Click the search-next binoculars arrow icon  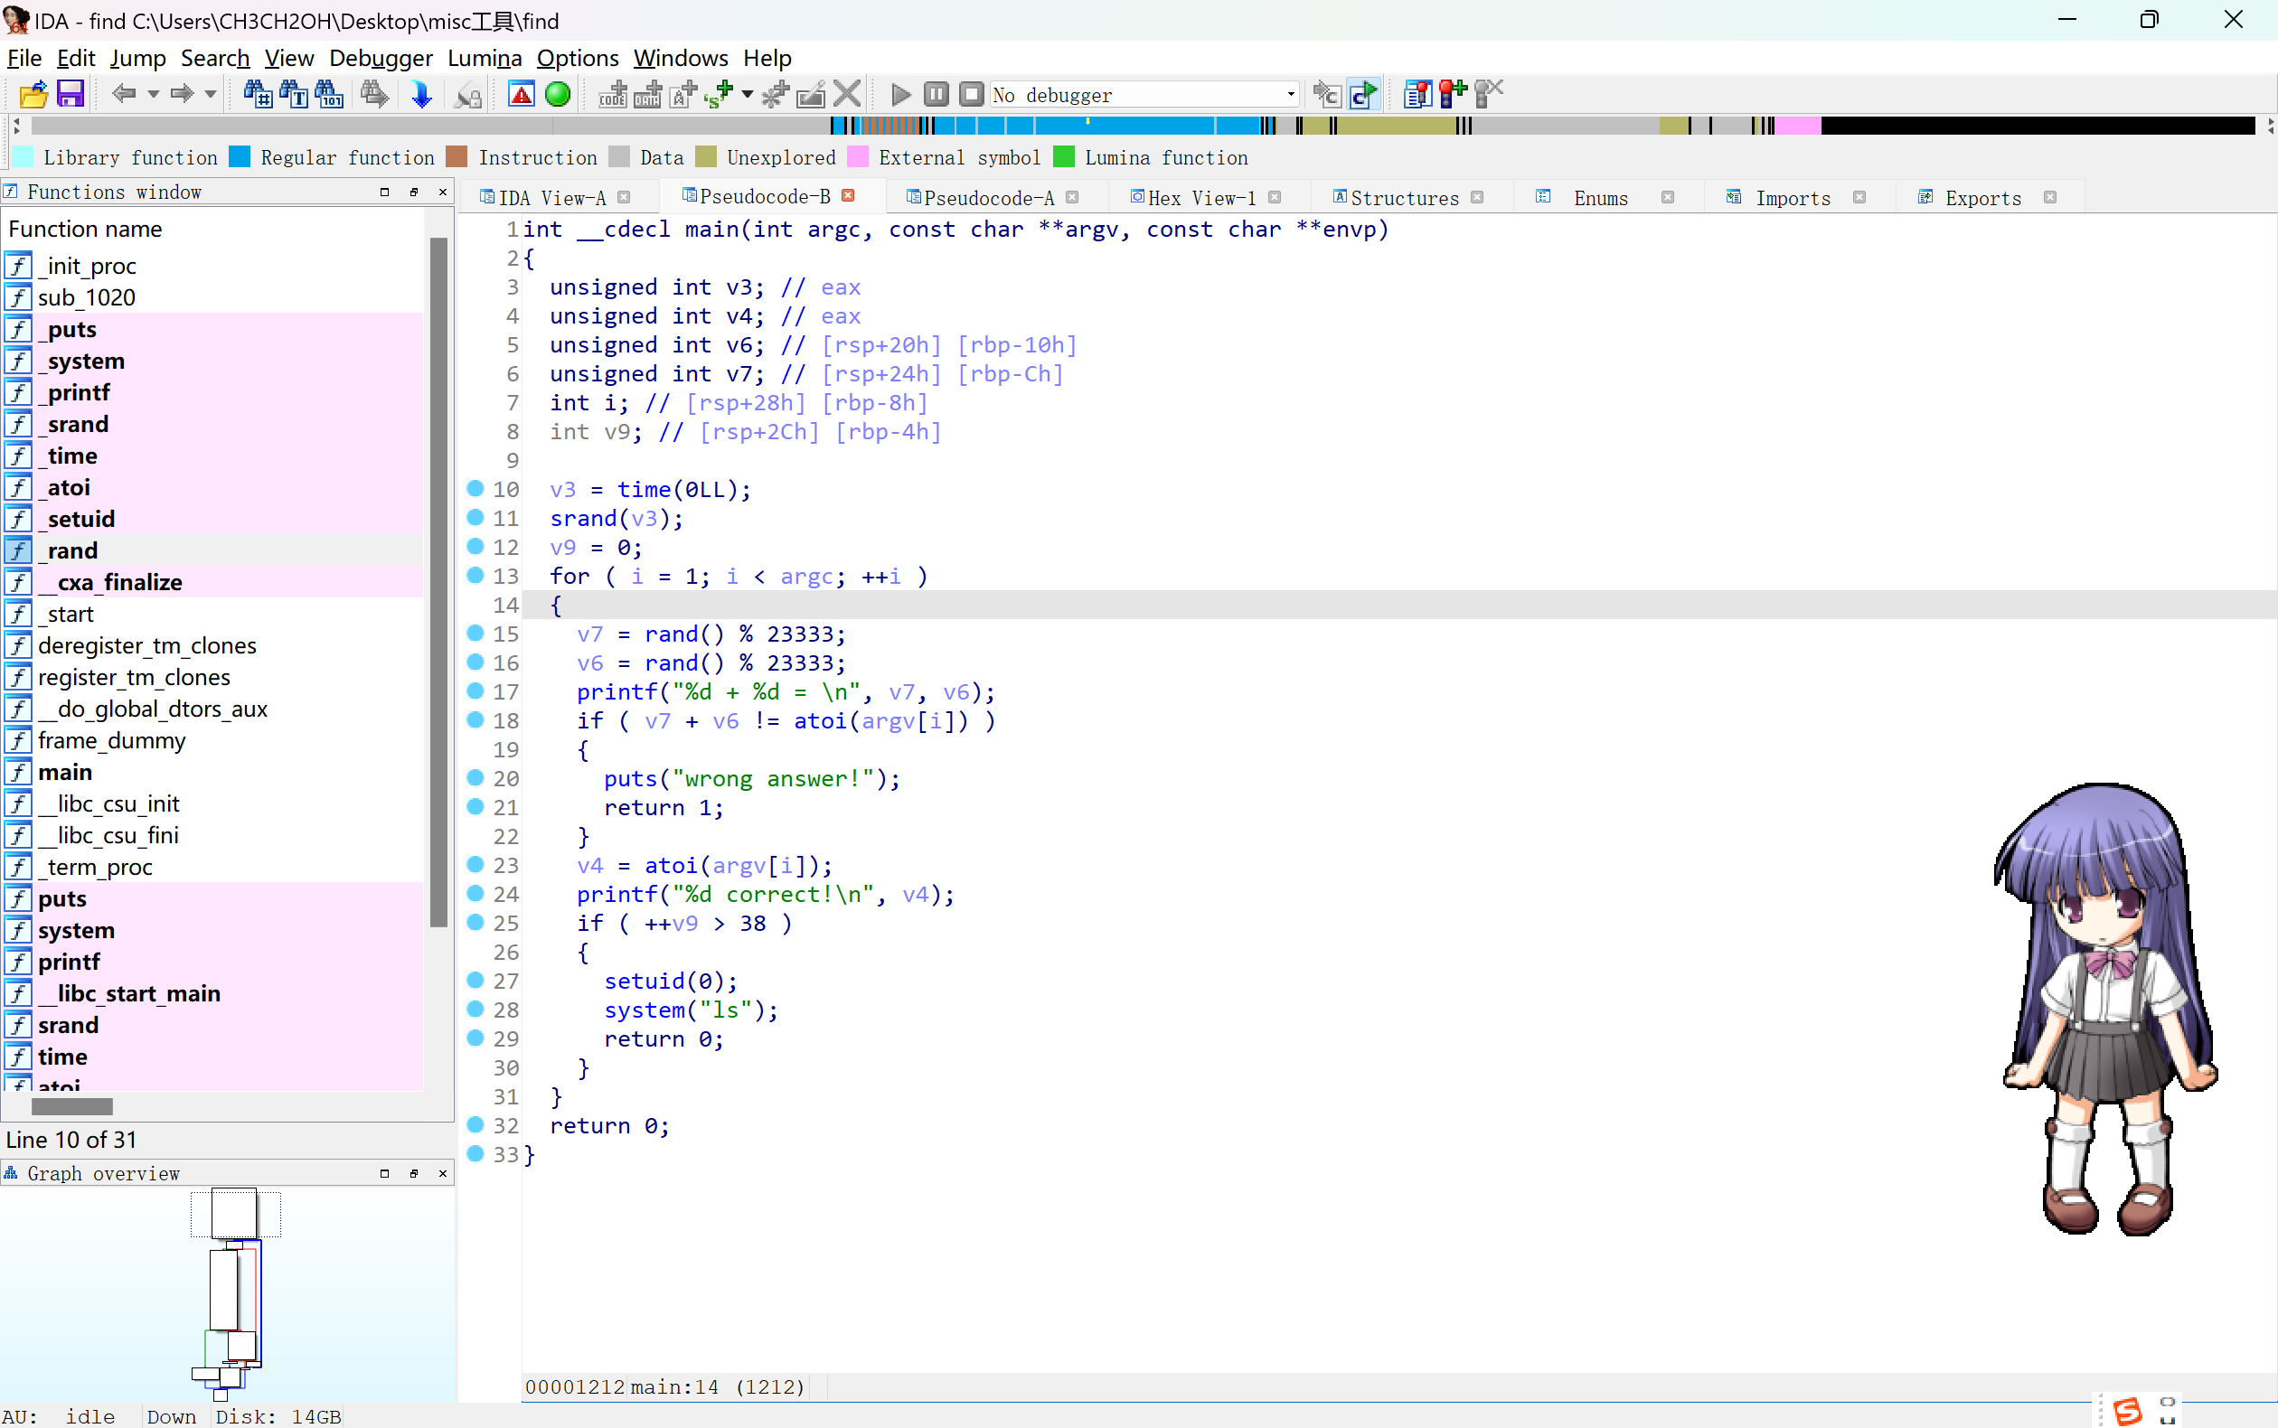pos(374,94)
